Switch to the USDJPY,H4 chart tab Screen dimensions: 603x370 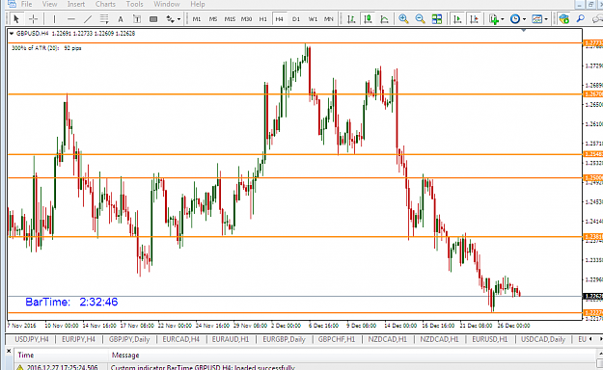pyautogui.click(x=32, y=339)
